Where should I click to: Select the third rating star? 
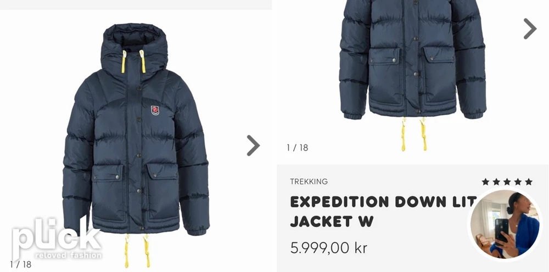coord(507,182)
